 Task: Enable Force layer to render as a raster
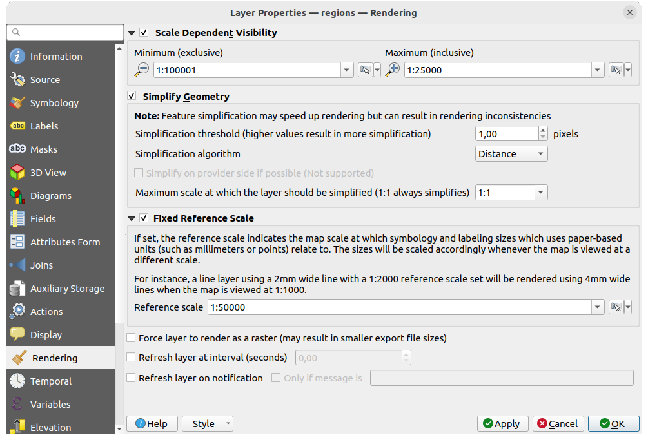pos(132,338)
